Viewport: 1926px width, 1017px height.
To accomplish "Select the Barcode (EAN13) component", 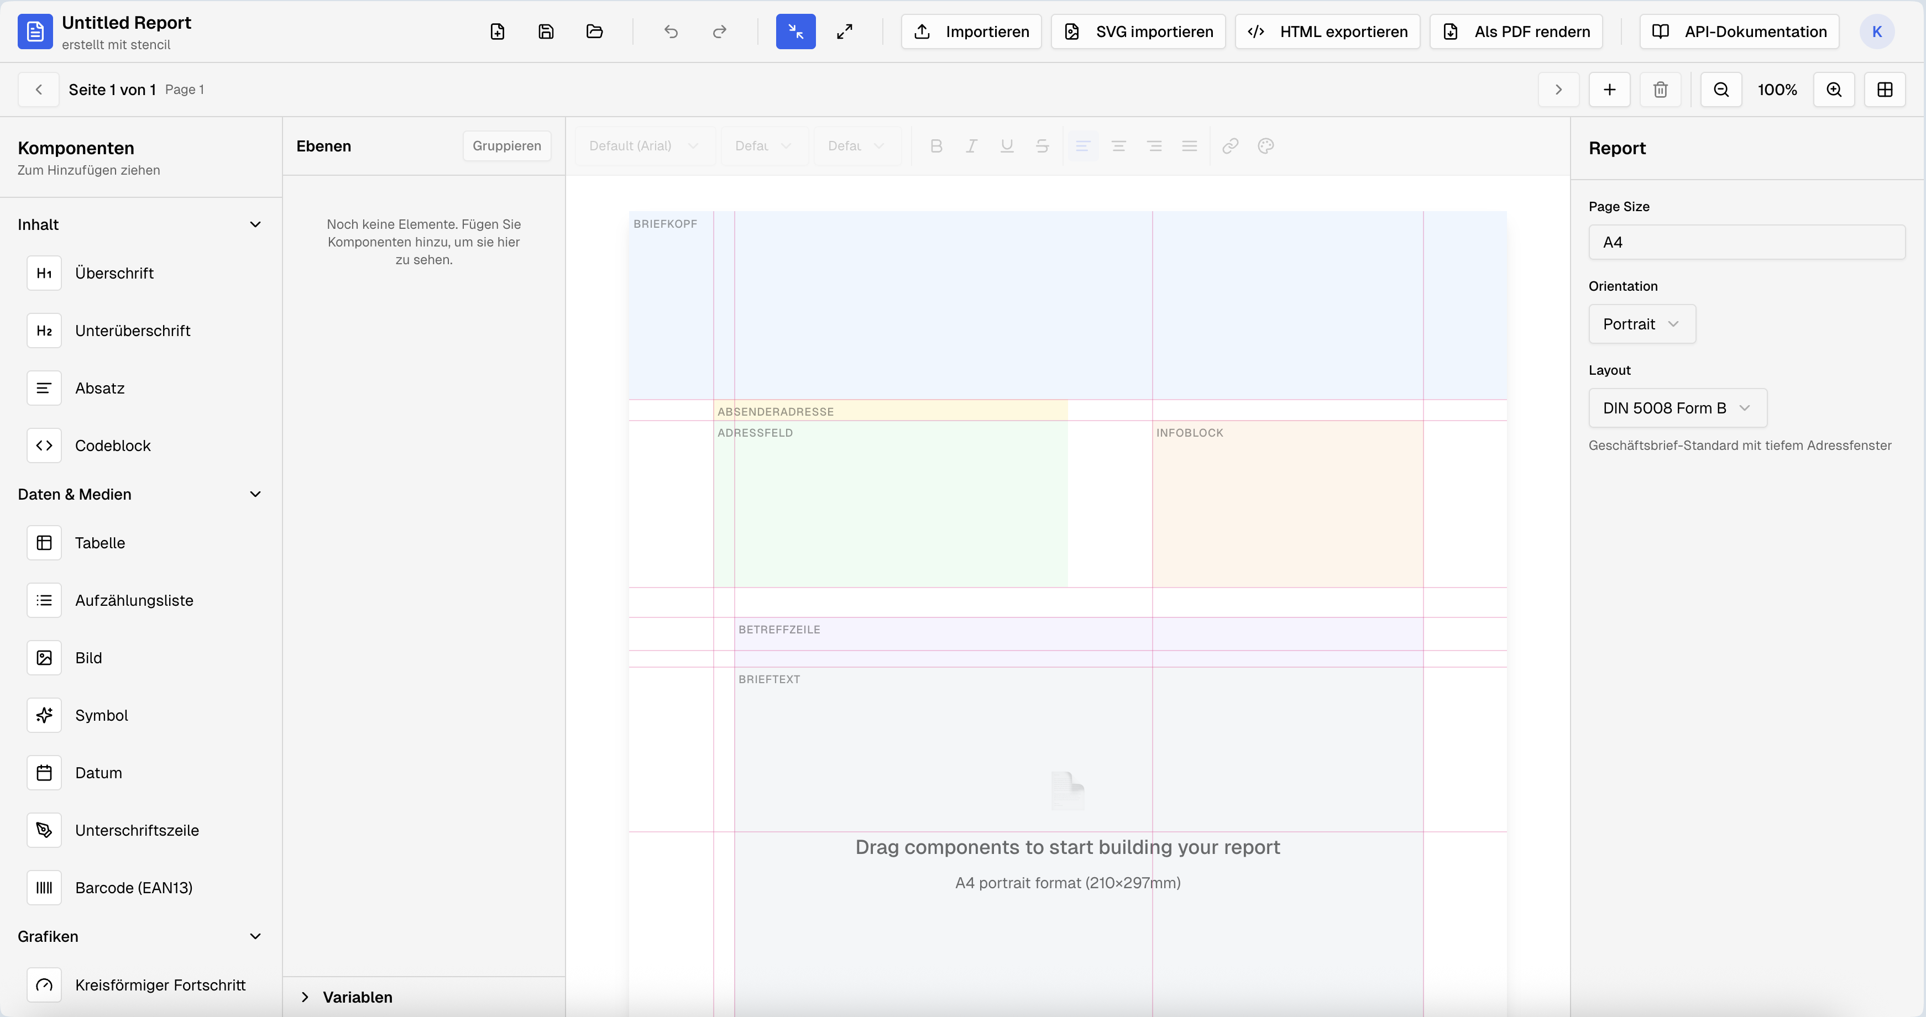I will tap(133, 888).
